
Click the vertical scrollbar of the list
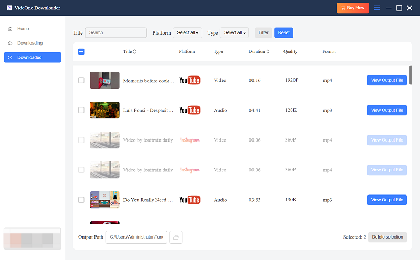click(x=411, y=75)
